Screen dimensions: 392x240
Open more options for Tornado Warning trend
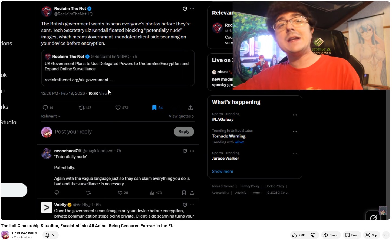pyautogui.click(x=295, y=132)
